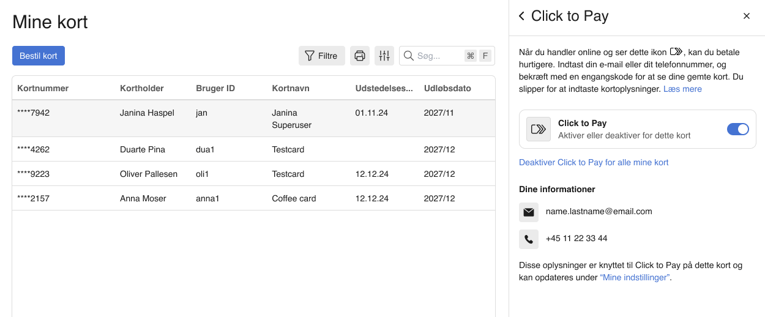Sort by Kortholder column header
Image resolution: width=765 pixels, height=317 pixels.
click(142, 88)
